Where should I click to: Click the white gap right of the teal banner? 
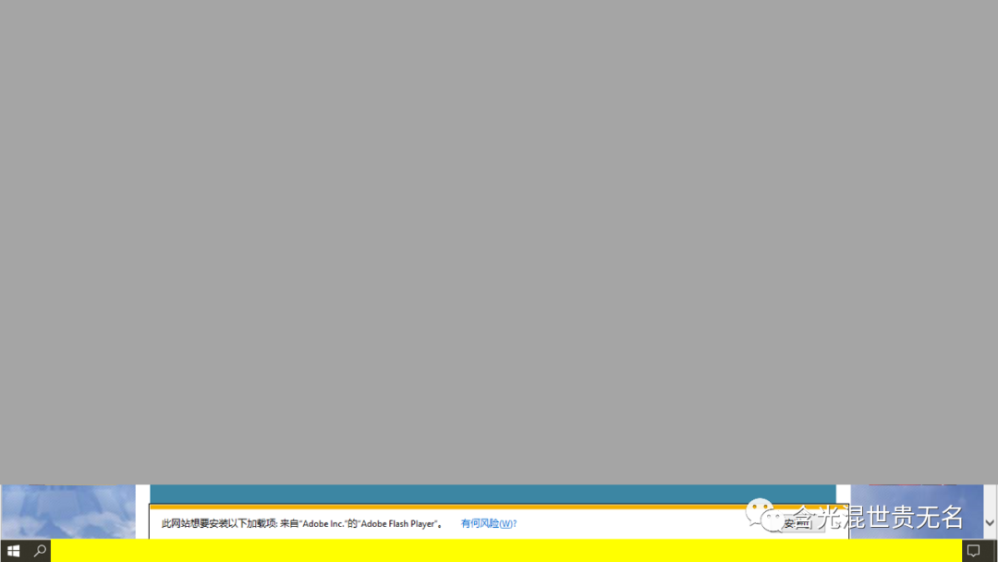click(x=843, y=494)
